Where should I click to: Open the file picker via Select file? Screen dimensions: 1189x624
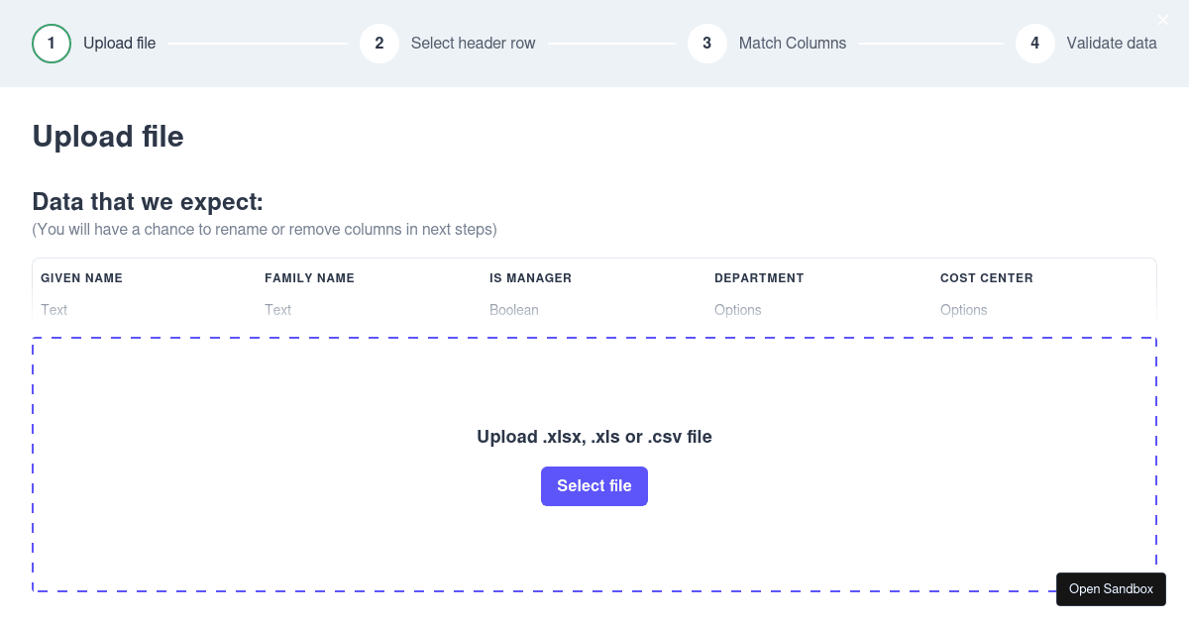click(594, 486)
